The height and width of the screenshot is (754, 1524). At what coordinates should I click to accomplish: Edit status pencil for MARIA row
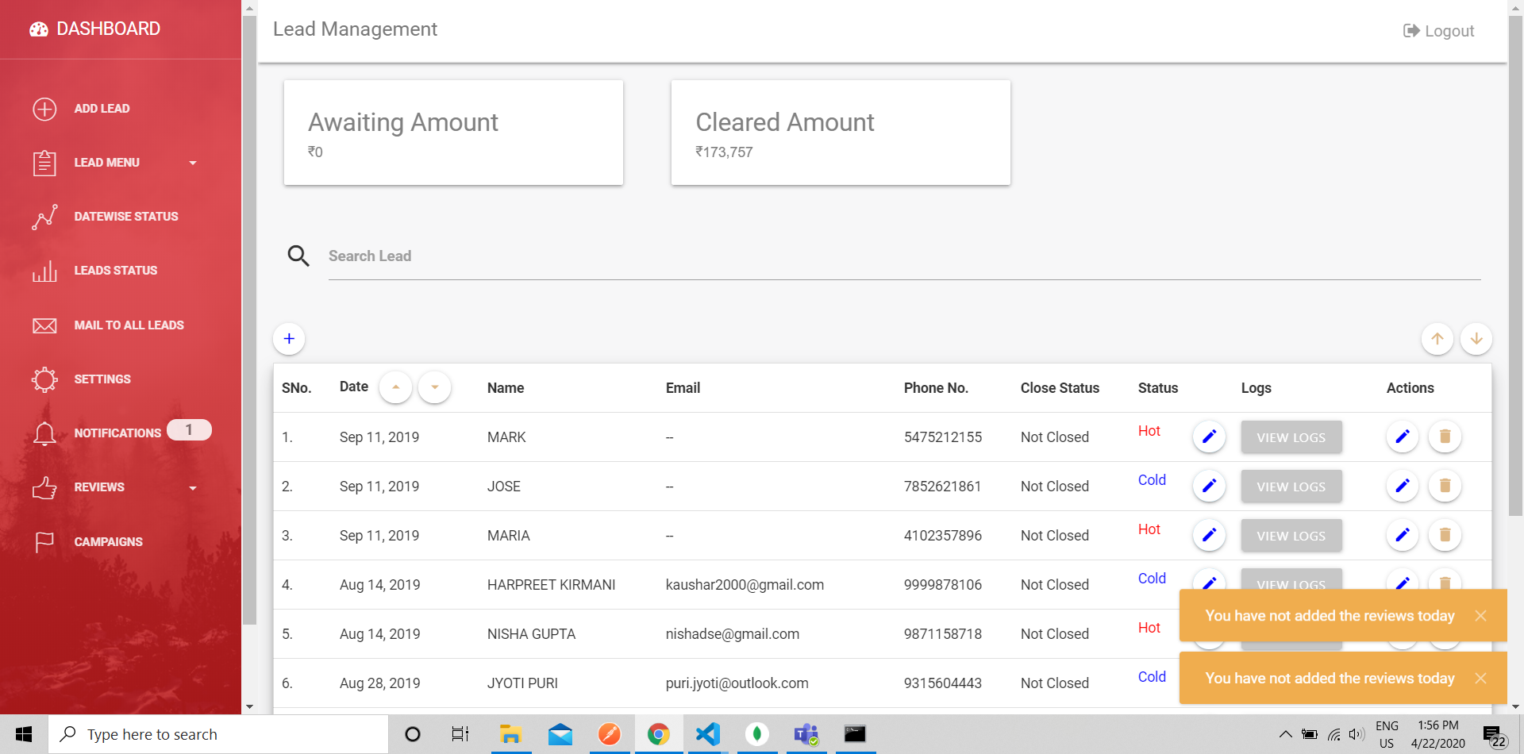tap(1209, 535)
